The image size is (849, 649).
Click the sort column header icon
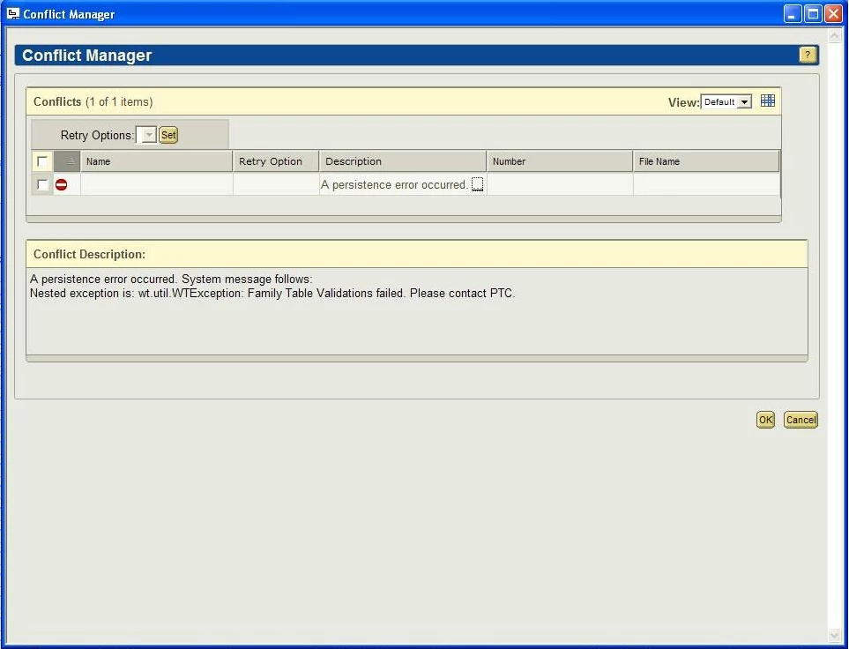[x=67, y=161]
